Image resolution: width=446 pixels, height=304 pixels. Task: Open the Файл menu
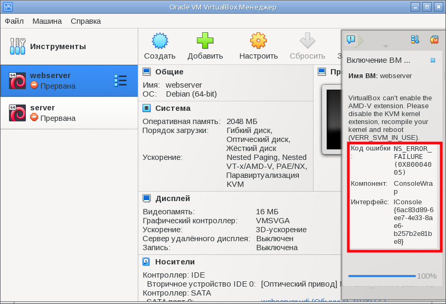point(14,21)
